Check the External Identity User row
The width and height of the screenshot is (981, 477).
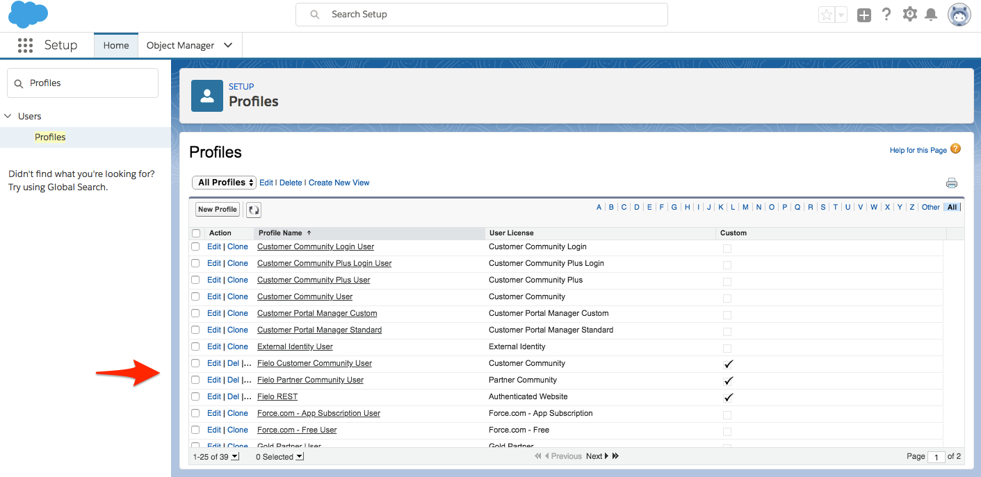(195, 346)
